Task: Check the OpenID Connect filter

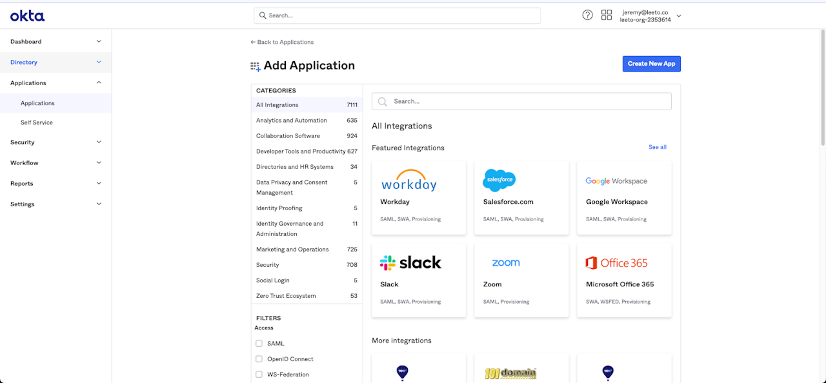Action: [x=259, y=359]
